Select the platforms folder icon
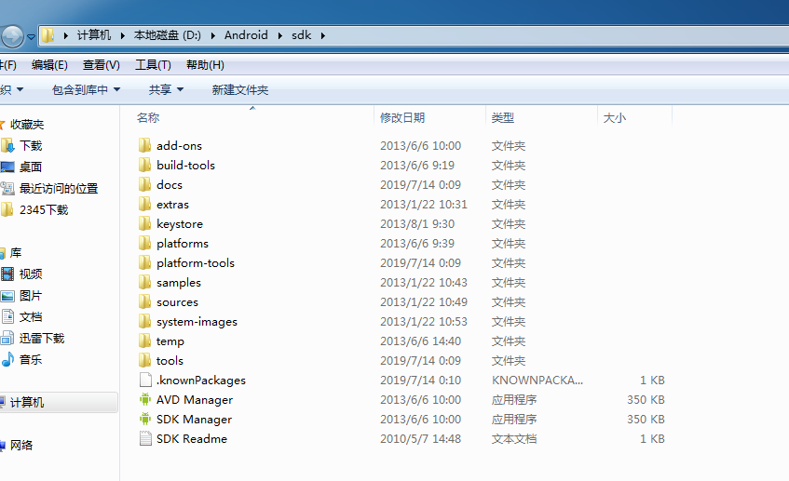This screenshot has width=789, height=481. pos(145,243)
